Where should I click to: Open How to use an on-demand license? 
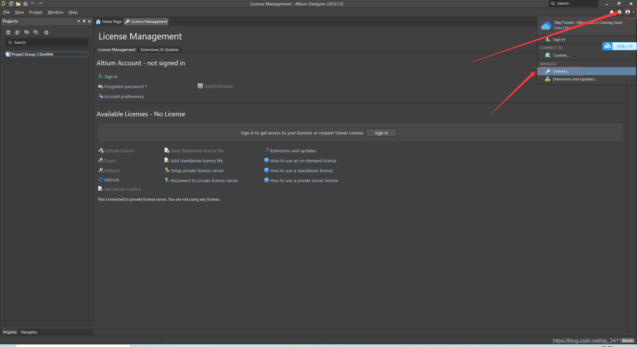[x=303, y=161]
